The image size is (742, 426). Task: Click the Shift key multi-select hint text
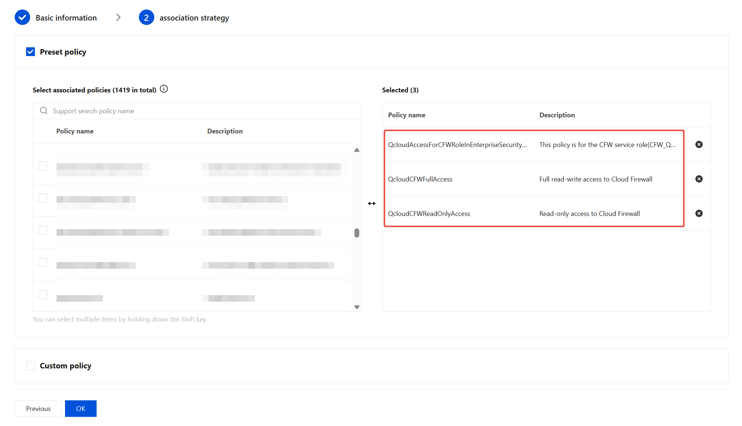click(x=120, y=319)
